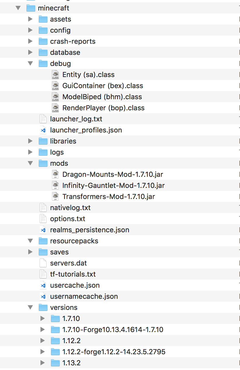Viewport: 240px width, 370px height.
Task: Select the file name ModelBiped (bhm).class
Action: (102, 97)
